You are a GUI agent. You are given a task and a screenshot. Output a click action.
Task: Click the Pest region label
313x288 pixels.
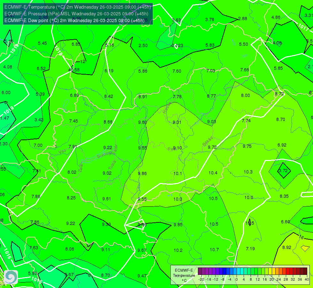[172, 149]
